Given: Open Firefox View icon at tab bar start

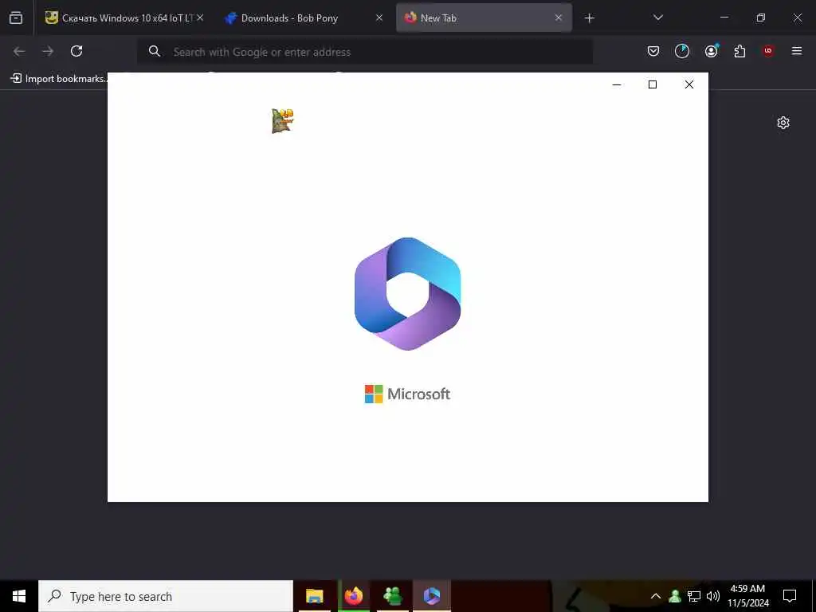Looking at the screenshot, I should (16, 18).
